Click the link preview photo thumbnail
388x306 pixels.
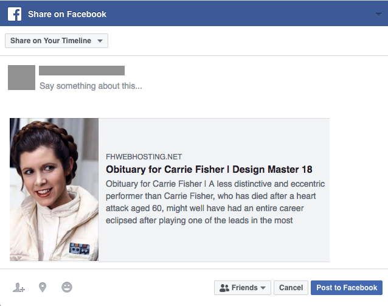pyautogui.click(x=54, y=189)
